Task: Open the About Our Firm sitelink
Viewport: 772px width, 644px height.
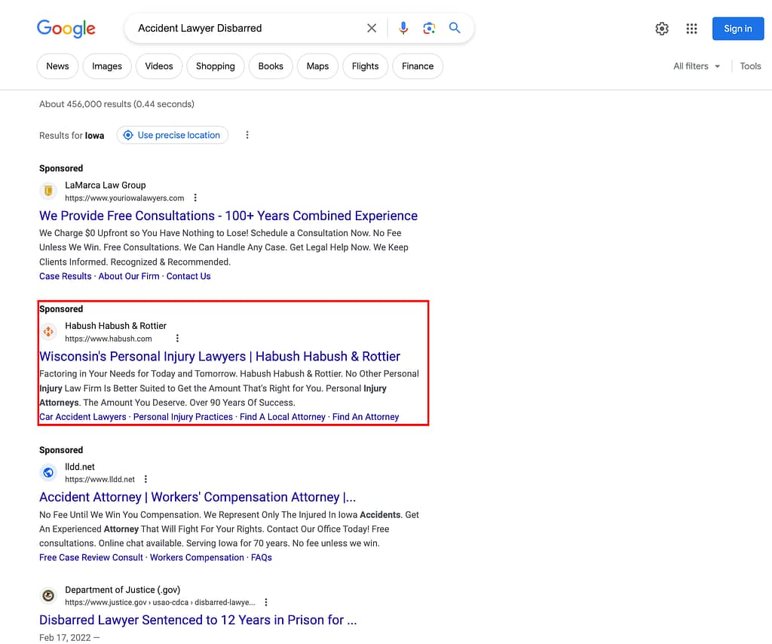Action: point(129,276)
